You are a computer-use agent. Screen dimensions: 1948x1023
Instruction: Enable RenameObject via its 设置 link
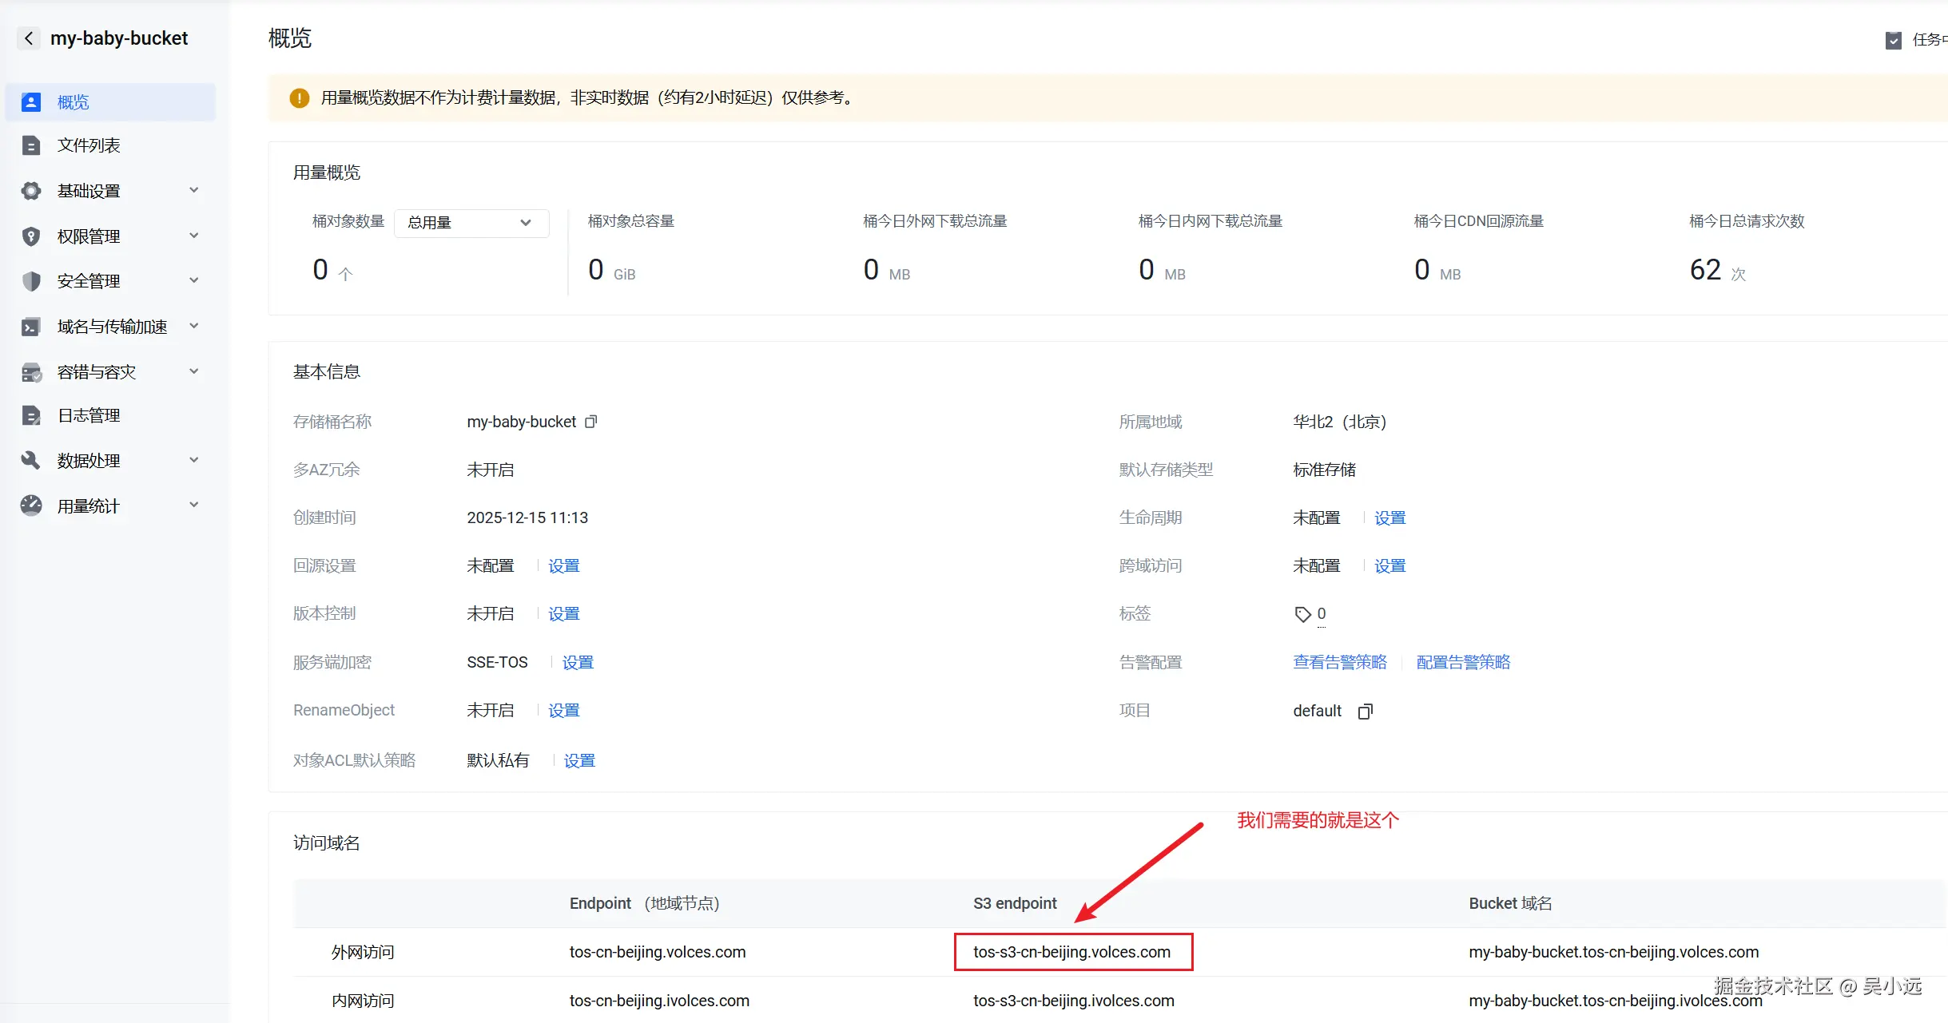[x=564, y=709]
